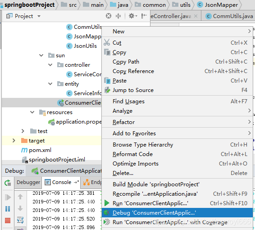Switch to the Debugger tab
This screenshot has height=230, width=255.
click(x=28, y=182)
